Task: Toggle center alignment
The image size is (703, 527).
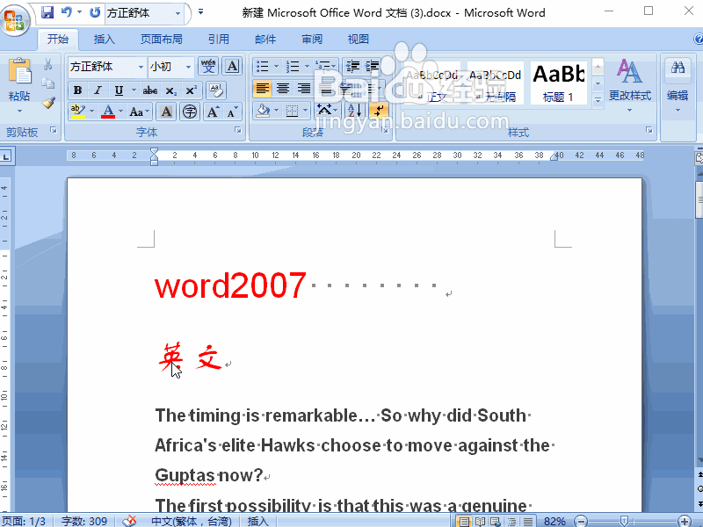Action: coord(283,89)
